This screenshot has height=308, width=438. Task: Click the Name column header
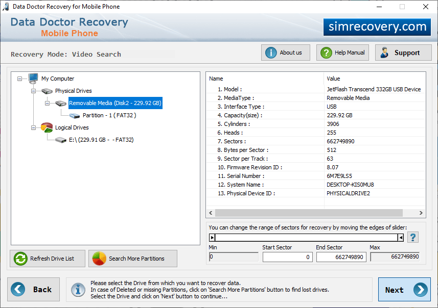[265, 79]
